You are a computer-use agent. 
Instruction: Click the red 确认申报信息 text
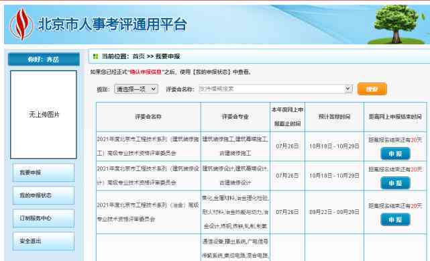146,72
